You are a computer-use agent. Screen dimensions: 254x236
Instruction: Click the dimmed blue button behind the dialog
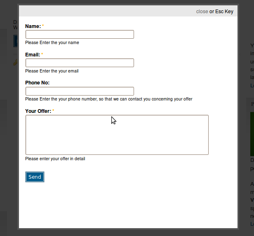click(x=16, y=40)
